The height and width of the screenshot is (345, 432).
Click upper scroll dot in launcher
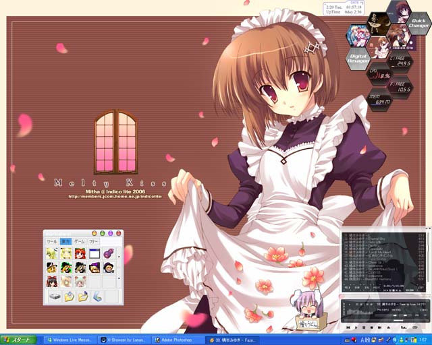(x=119, y=257)
